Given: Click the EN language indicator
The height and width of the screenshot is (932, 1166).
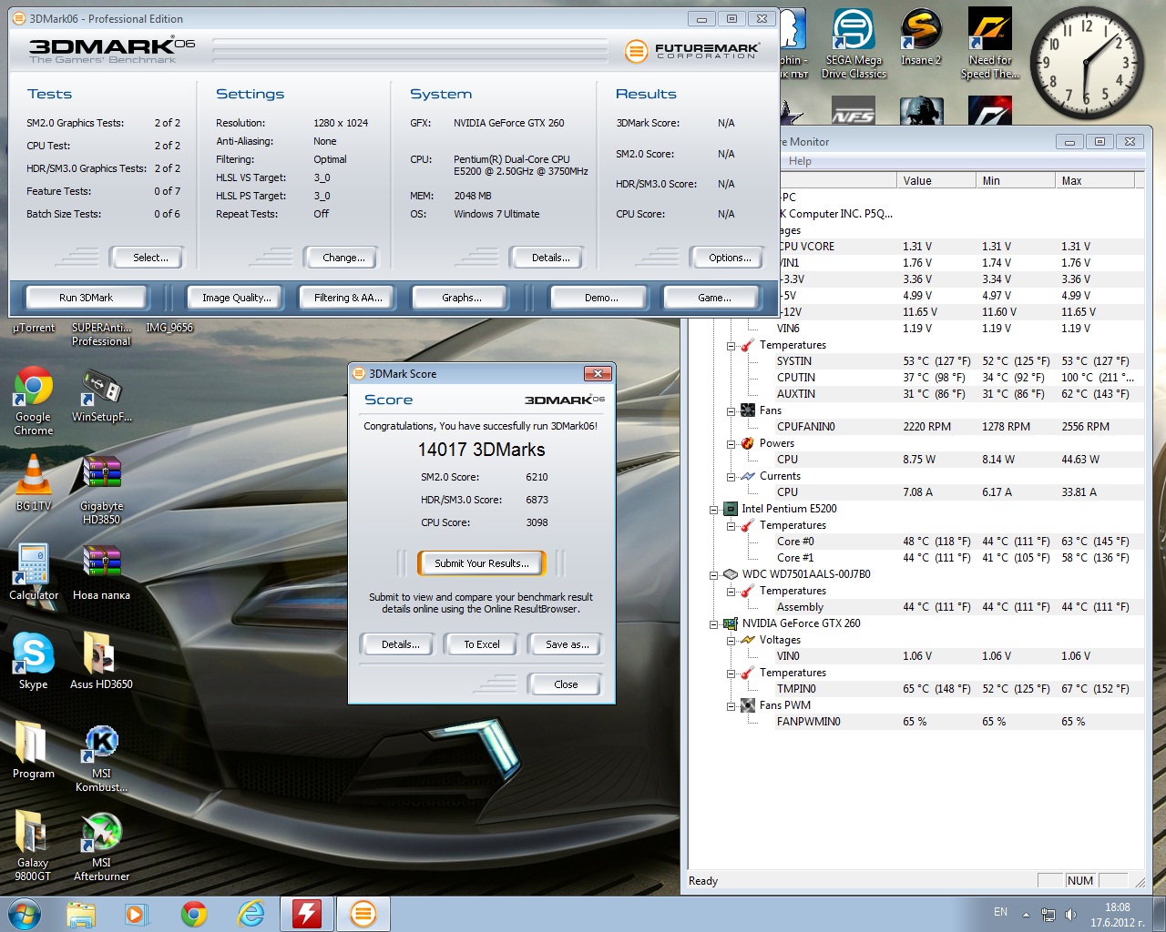Looking at the screenshot, I should pos(1000,912).
